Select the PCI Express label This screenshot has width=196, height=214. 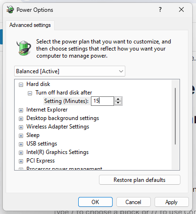pyautogui.click(x=41, y=161)
